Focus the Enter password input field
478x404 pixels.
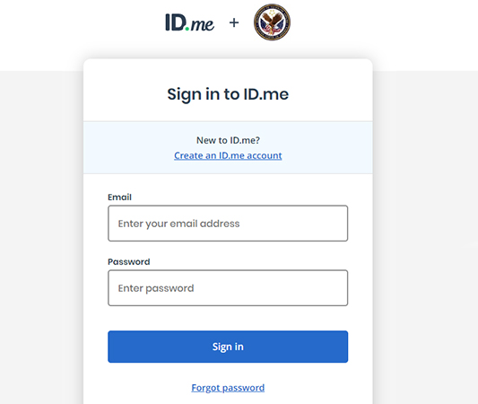click(x=228, y=288)
